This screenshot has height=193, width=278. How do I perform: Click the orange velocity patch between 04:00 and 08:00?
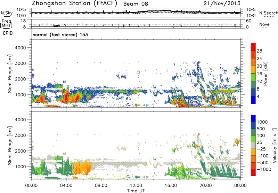click(82, 168)
